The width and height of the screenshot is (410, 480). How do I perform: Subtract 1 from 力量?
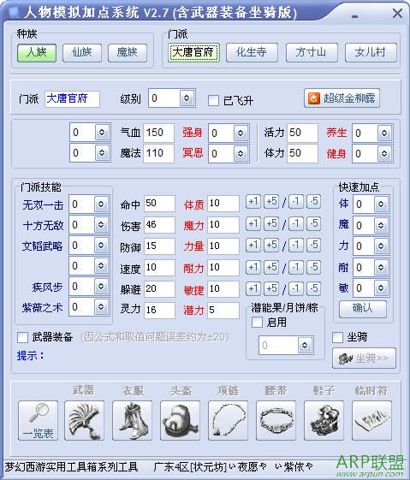tap(296, 246)
